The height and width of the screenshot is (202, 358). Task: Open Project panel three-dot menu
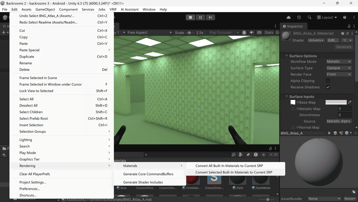(275, 148)
